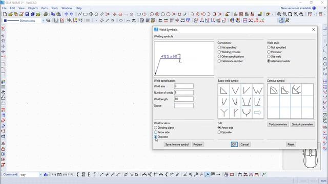Open the Edit menu
The width and height of the screenshot is (328, 184).
12,8
